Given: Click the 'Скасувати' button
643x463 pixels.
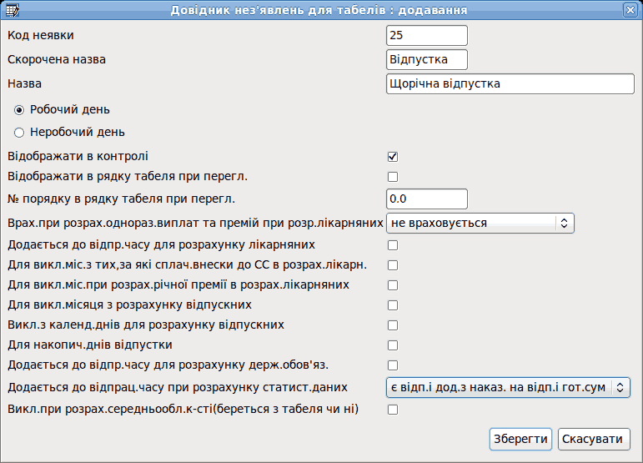Looking at the screenshot, I should click(594, 439).
